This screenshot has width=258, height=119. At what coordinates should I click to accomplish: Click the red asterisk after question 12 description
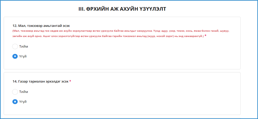(206, 36)
